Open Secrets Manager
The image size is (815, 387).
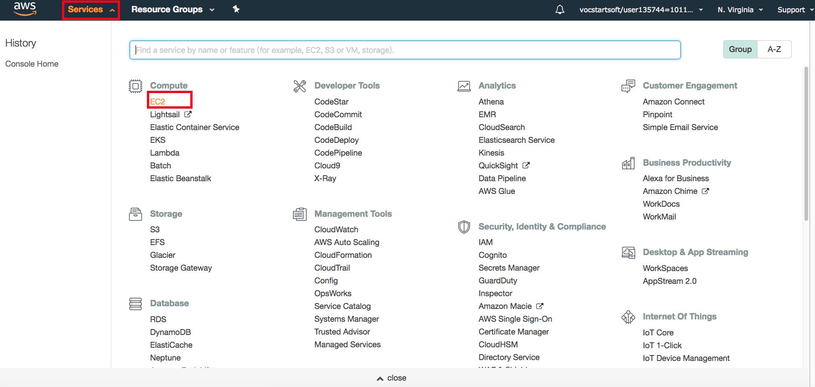pos(509,268)
